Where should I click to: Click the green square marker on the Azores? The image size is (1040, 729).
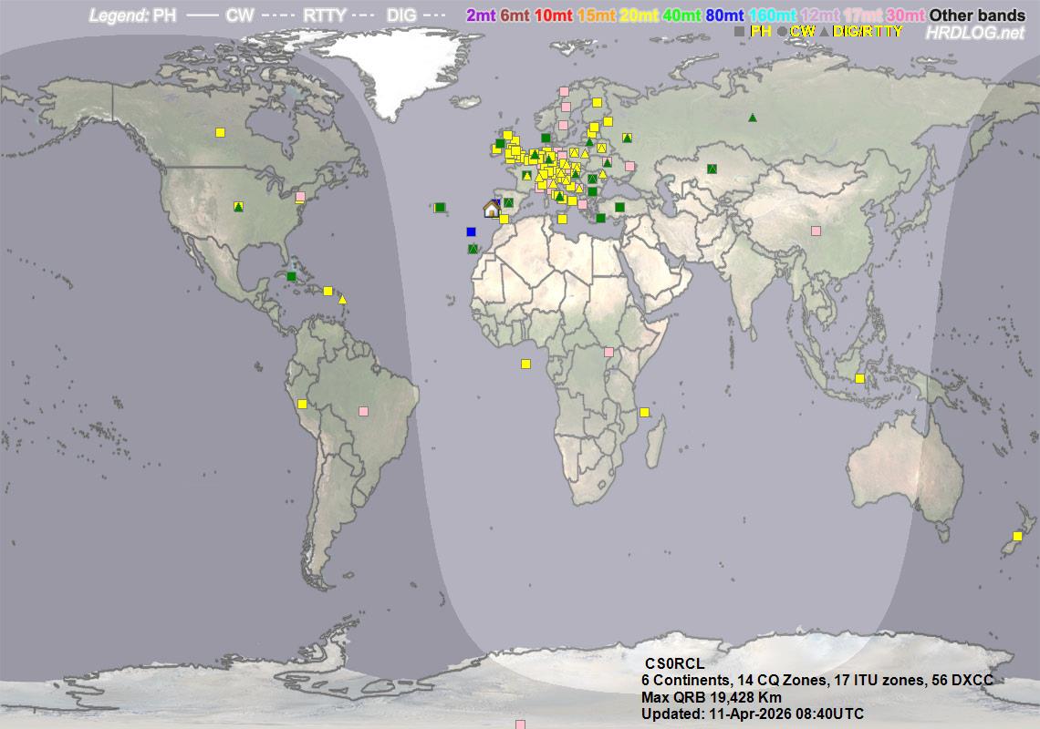tap(440, 208)
